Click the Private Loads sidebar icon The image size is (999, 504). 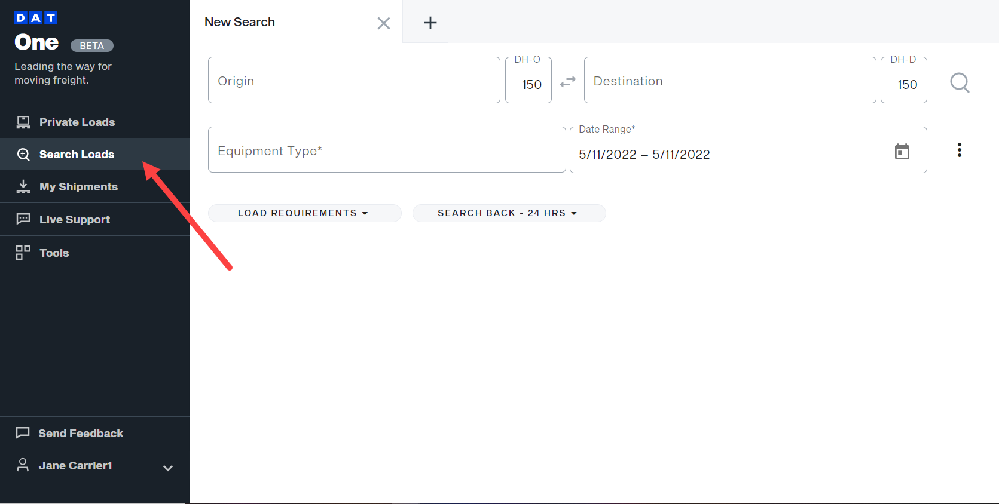[23, 122]
